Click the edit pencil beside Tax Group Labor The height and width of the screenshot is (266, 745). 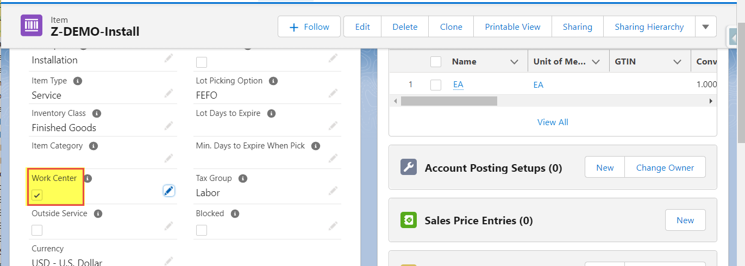333,191
